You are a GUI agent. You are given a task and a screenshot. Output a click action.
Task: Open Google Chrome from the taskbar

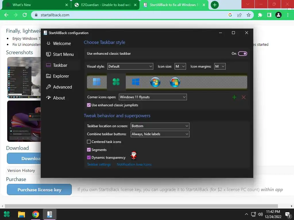(x=35, y=214)
